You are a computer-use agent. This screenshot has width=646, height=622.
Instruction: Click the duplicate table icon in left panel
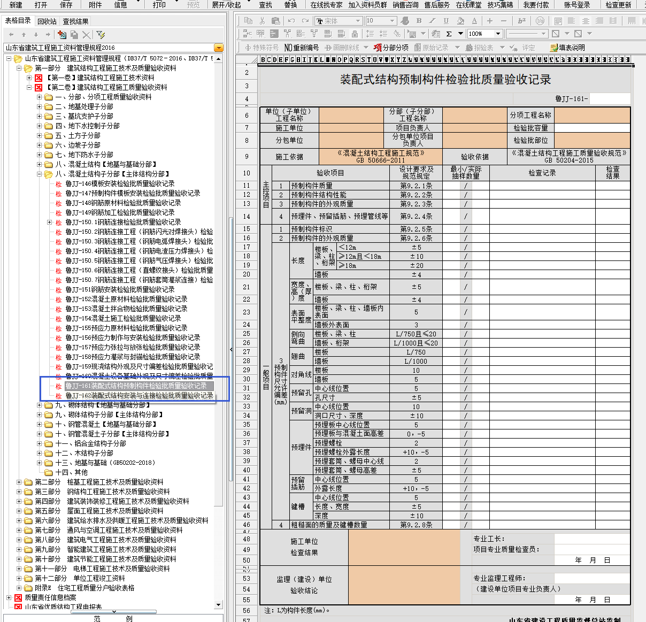pyautogui.click(x=75, y=34)
